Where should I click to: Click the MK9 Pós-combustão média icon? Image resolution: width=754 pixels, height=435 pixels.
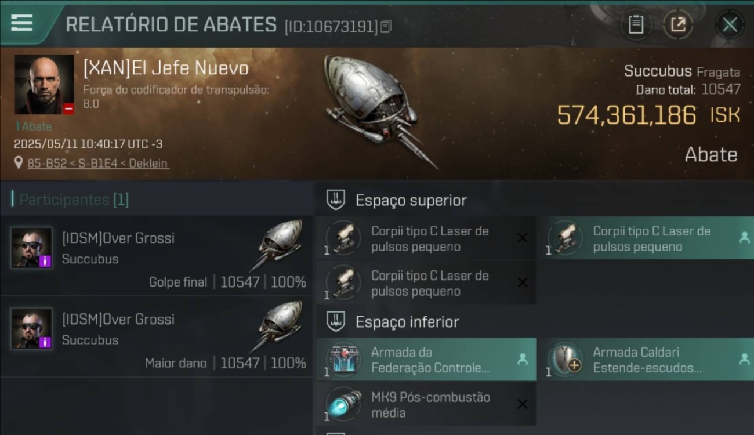343,404
